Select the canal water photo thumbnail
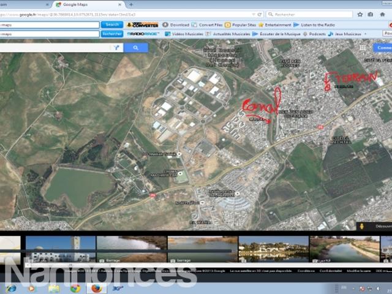This screenshot has height=294, width=392. (x=344, y=249)
